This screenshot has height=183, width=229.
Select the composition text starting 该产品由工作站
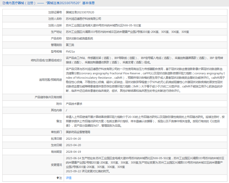[144, 60]
